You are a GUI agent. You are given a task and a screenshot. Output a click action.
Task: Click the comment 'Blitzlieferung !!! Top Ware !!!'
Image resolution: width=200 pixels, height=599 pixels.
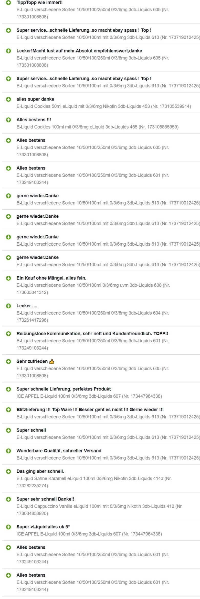tap(90, 410)
